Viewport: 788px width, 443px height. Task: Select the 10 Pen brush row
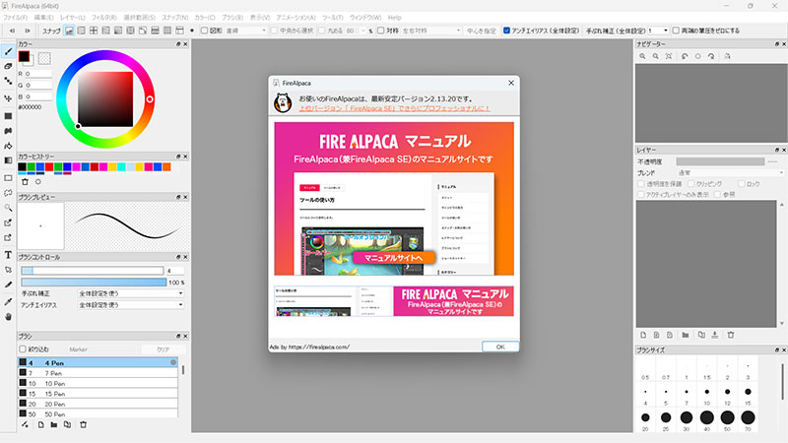(x=98, y=383)
